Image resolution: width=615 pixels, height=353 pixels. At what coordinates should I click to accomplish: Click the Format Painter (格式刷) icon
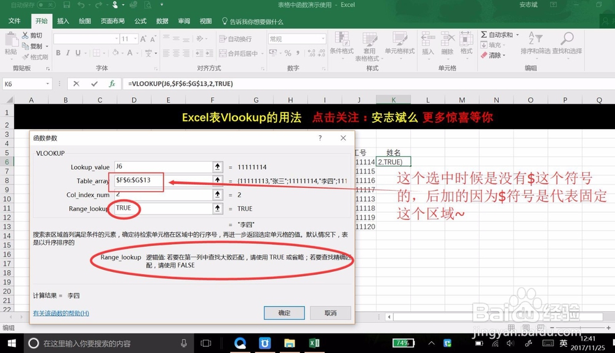(25, 57)
